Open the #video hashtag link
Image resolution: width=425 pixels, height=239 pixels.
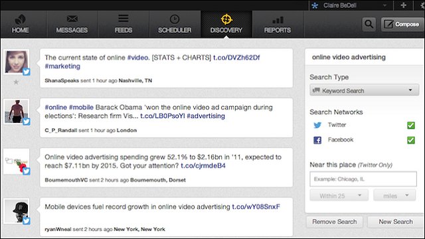pyautogui.click(x=138, y=58)
